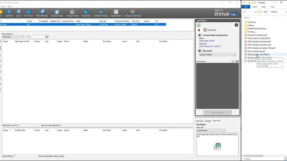Launch the Layout tool

tap(18, 13)
